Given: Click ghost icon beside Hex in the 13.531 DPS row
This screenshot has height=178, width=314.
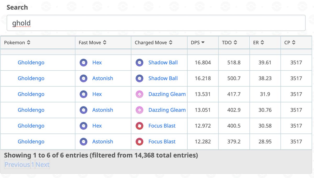Looking at the screenshot, I should tap(83, 94).
